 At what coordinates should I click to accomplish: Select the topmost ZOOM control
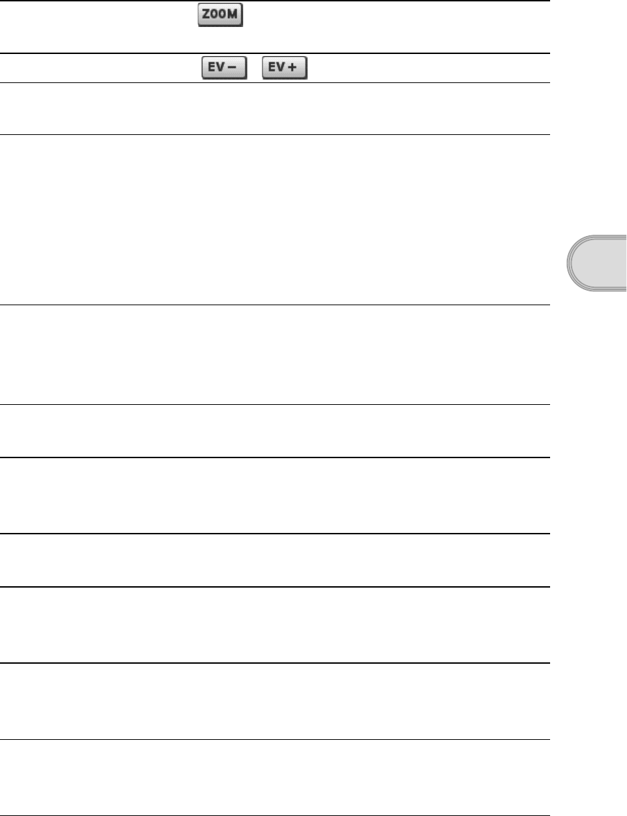coord(220,15)
